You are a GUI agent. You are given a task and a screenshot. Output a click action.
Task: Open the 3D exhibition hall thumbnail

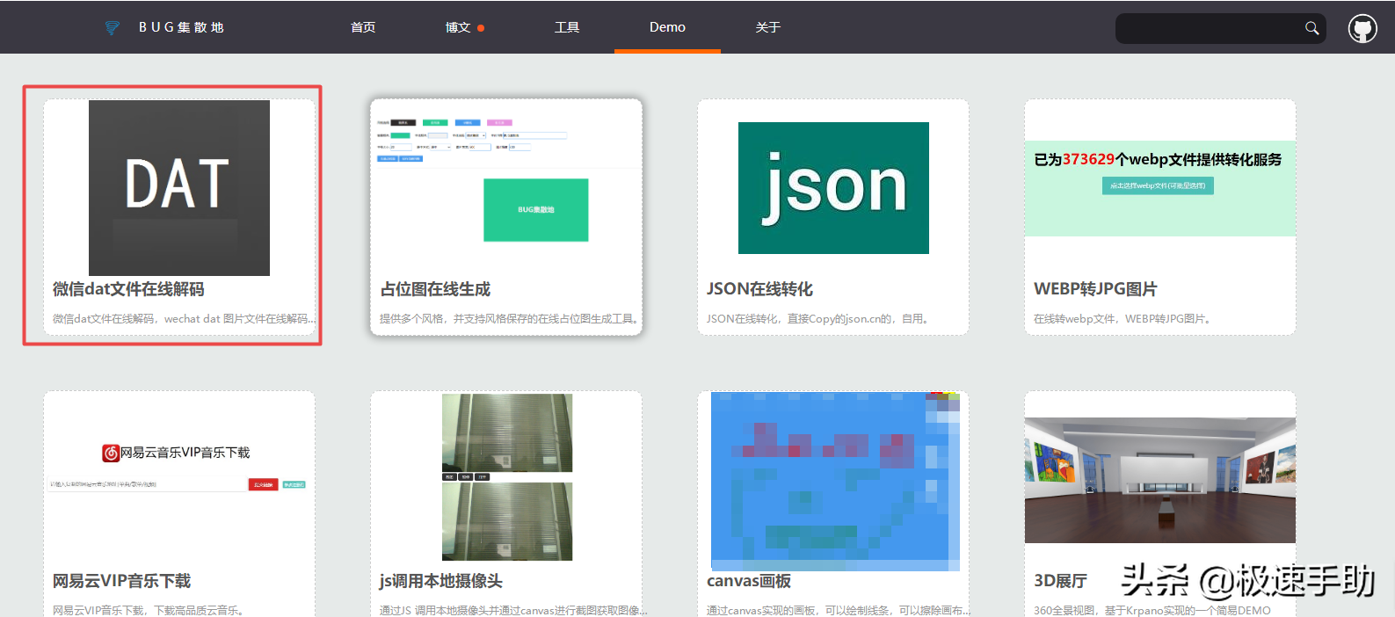click(x=1160, y=480)
